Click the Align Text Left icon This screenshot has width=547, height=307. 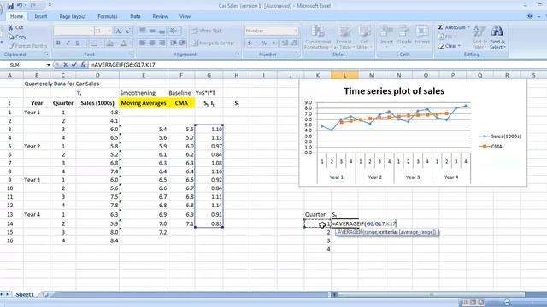click(x=143, y=43)
